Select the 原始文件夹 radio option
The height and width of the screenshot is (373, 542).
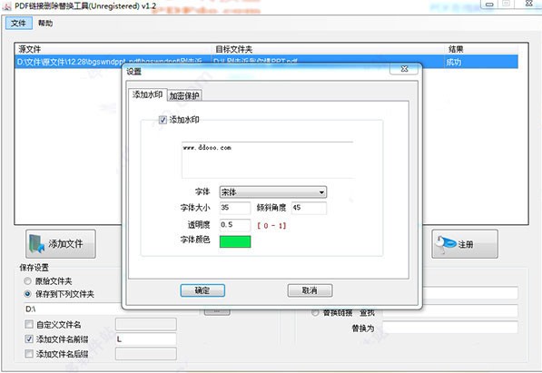27,281
